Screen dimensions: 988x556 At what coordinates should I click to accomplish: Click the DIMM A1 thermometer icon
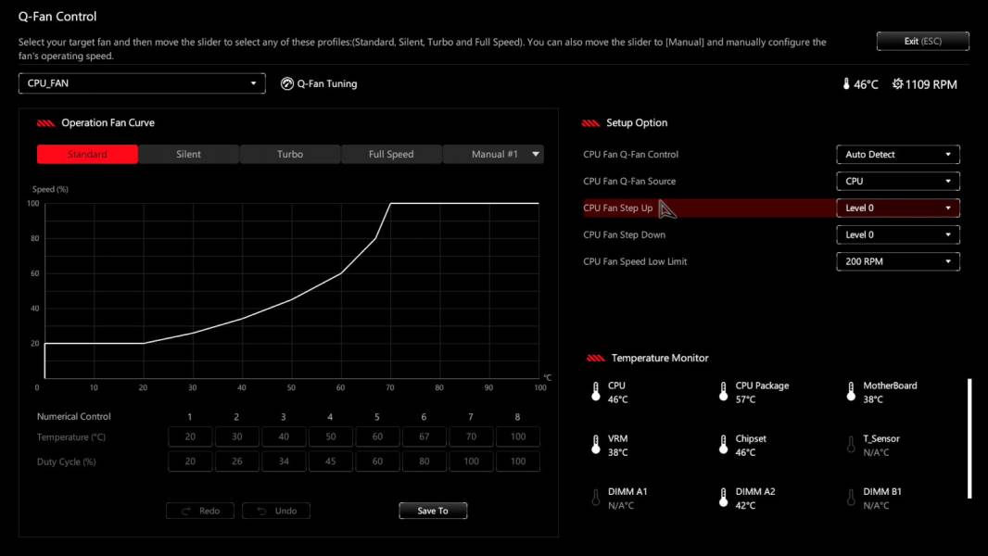pyautogui.click(x=596, y=498)
